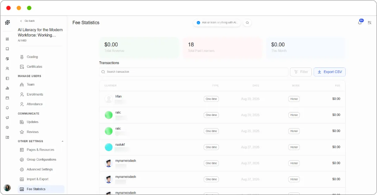Click learner name ruutukf
377x195 pixels.
click(120, 145)
